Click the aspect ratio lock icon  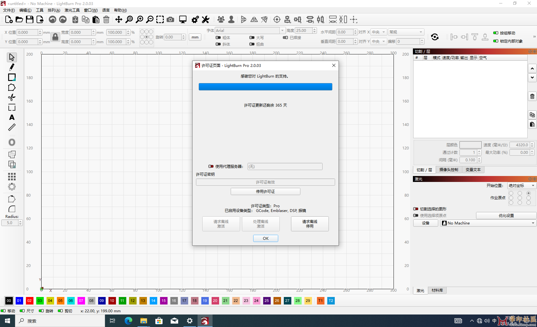click(x=55, y=37)
